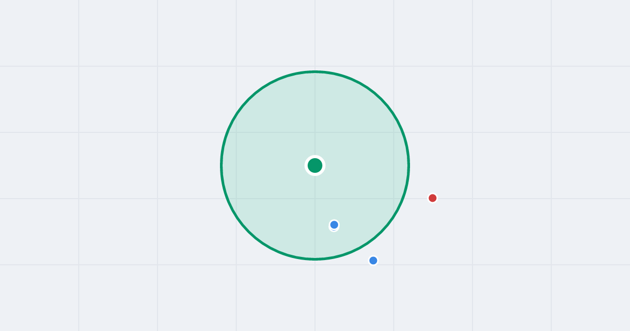Select the in-range blue location dot
Viewport: 630px width, 331px height.
(334, 225)
